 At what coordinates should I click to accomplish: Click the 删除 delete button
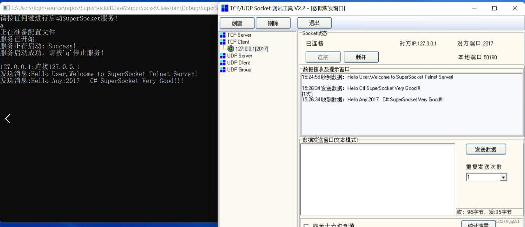point(273,23)
